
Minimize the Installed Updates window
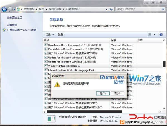tap(147, 2)
